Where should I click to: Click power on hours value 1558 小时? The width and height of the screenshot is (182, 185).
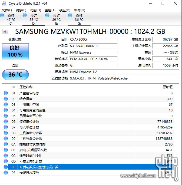[166, 65]
